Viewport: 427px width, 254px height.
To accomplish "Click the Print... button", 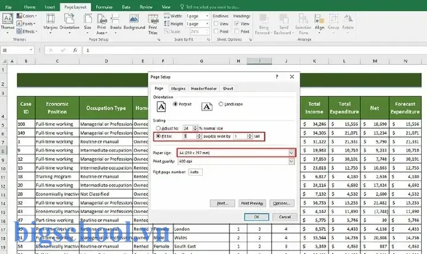I will click(x=222, y=203).
